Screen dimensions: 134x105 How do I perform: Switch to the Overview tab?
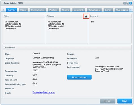click(x=12, y=10)
